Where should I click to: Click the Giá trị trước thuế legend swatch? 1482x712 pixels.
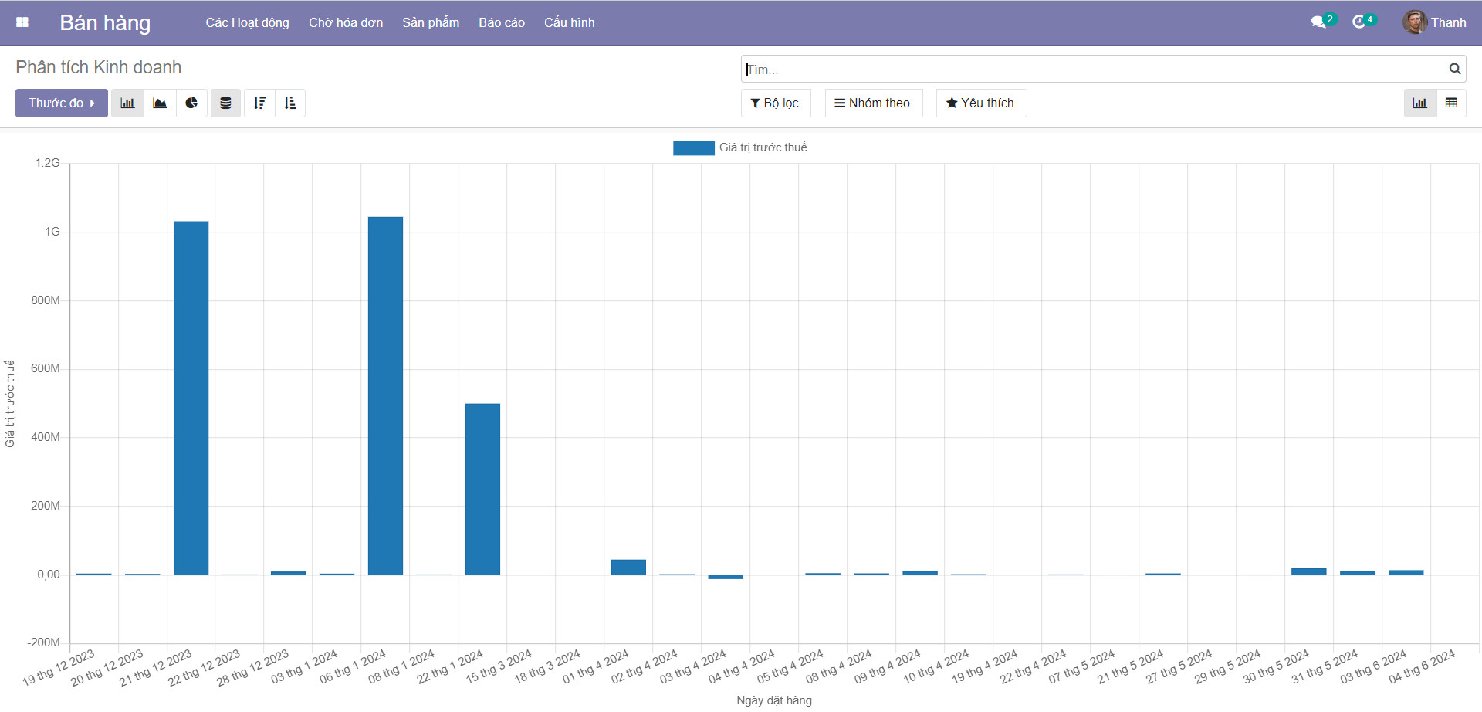[693, 147]
